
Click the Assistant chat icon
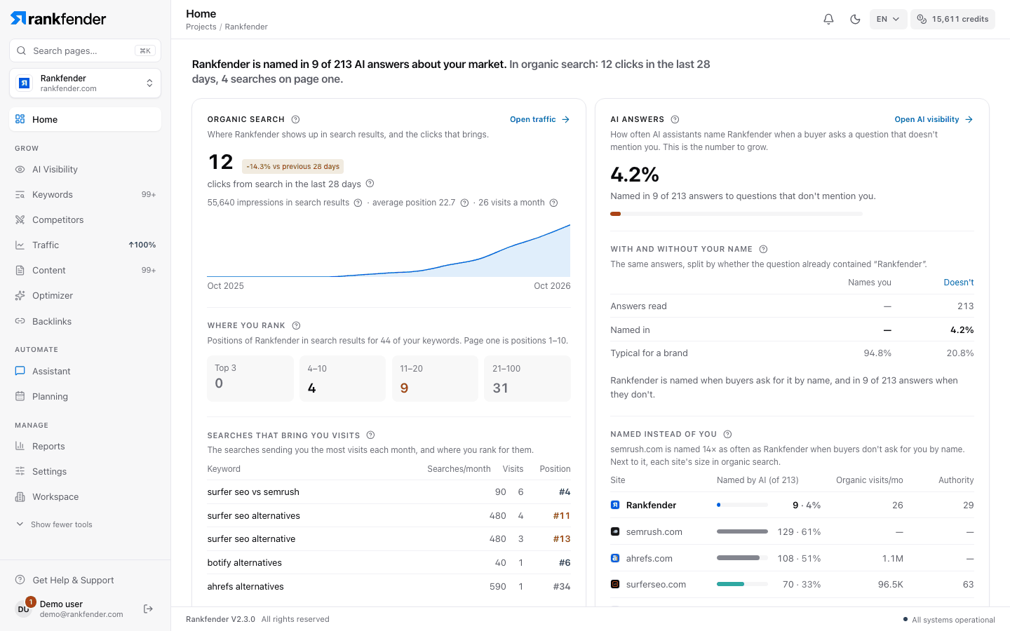(x=20, y=371)
